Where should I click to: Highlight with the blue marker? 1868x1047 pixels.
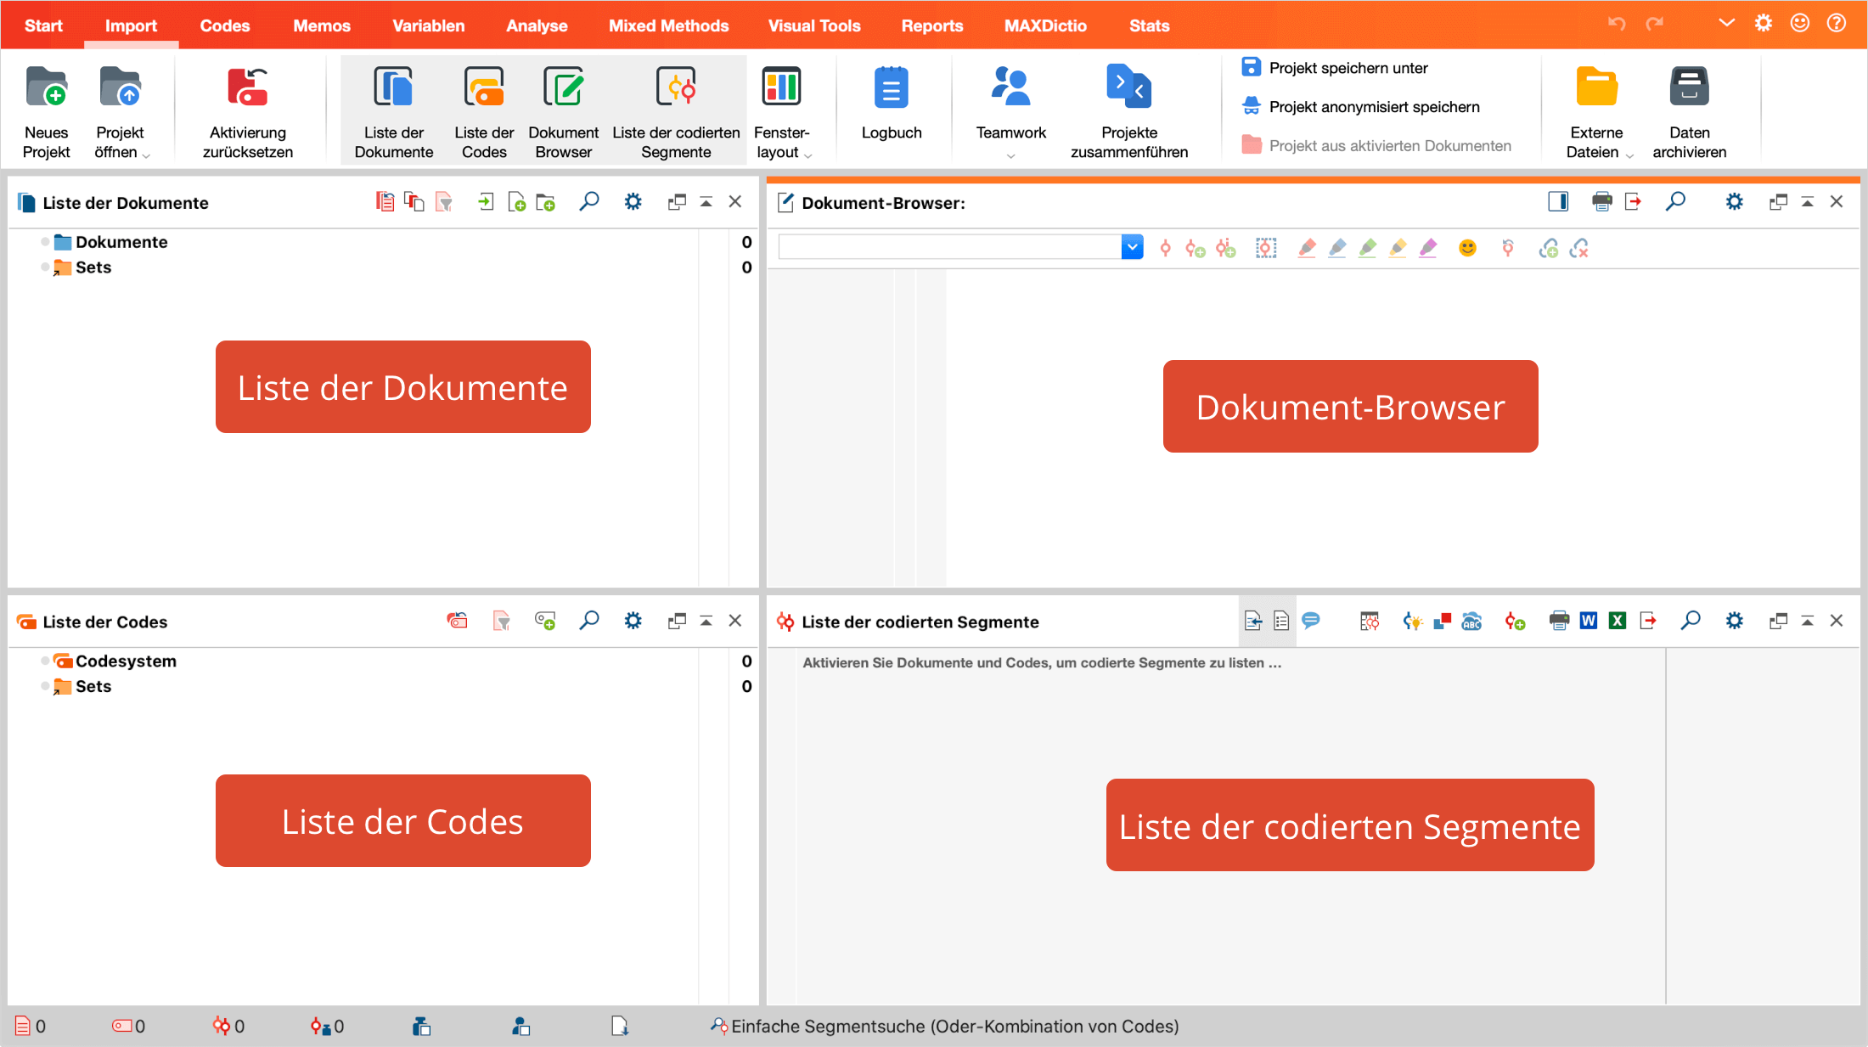coord(1337,248)
